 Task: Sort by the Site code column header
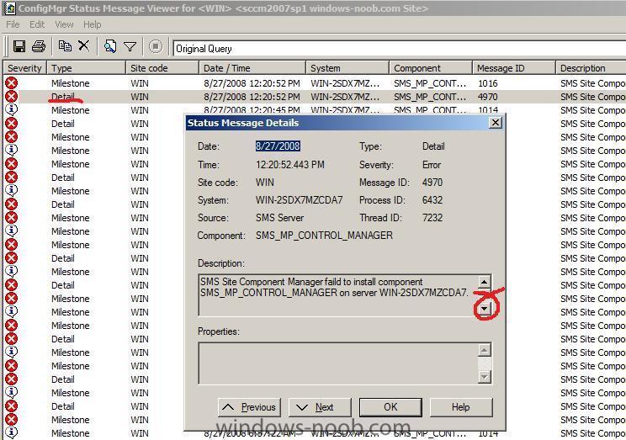pyautogui.click(x=162, y=68)
